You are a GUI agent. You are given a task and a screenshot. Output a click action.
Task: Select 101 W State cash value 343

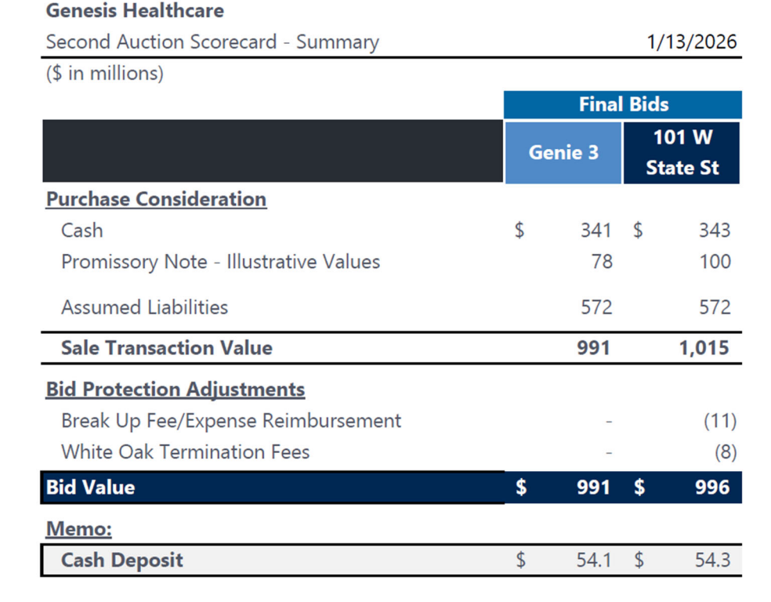tap(714, 230)
